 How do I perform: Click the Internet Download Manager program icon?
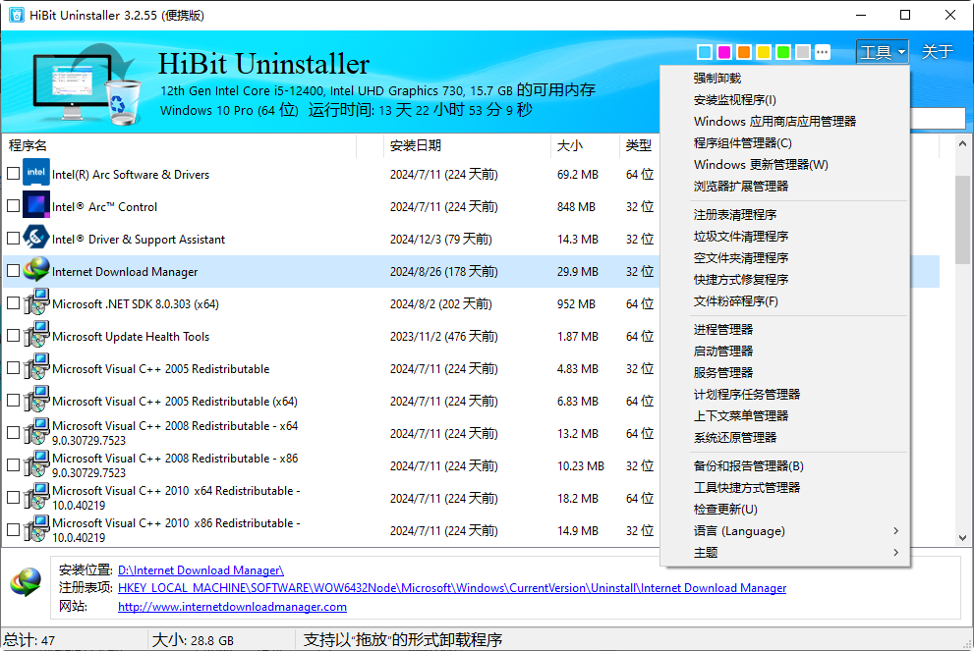36,271
